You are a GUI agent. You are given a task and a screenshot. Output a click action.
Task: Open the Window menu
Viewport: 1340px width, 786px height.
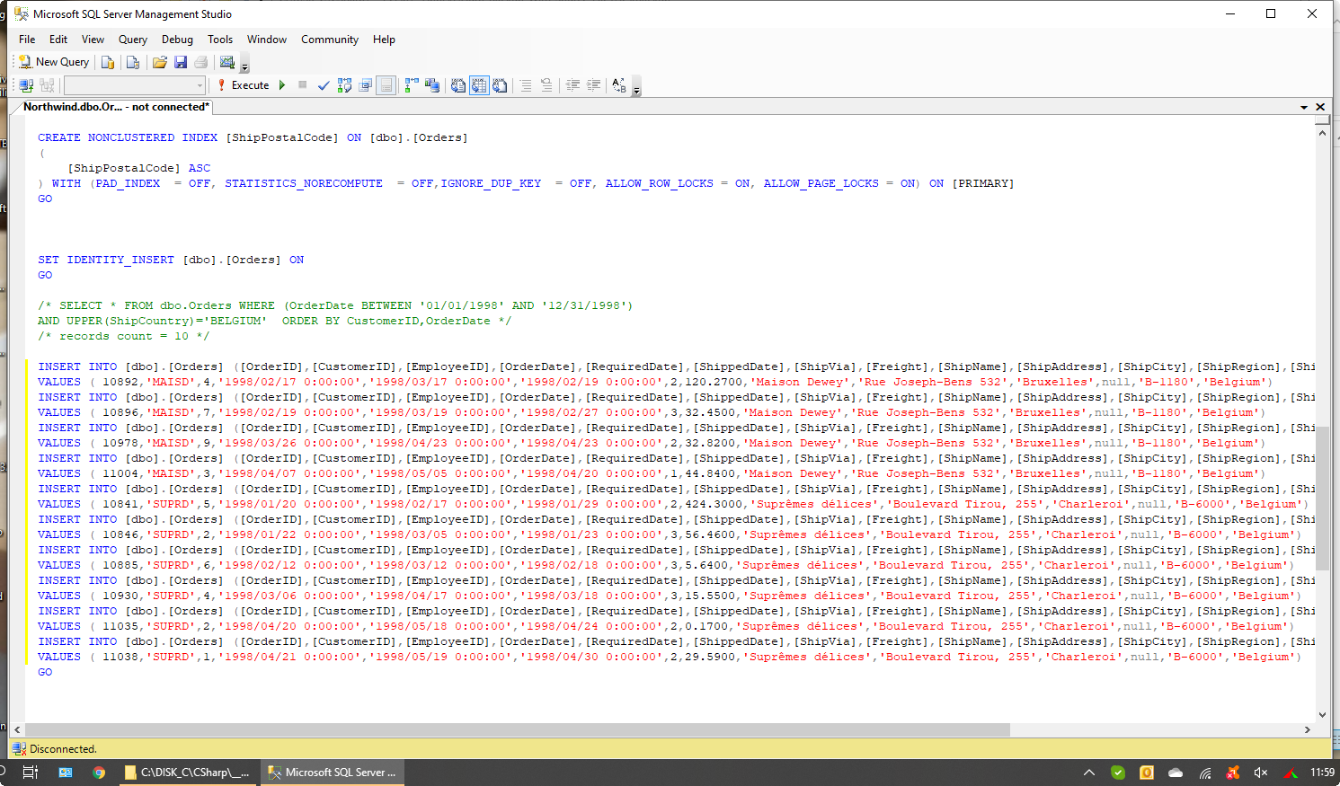[x=267, y=40]
